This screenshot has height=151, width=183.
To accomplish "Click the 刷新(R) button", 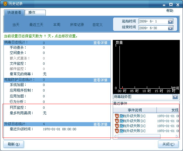I will [13, 144].
